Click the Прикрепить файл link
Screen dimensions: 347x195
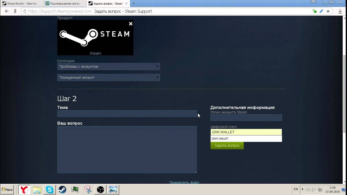184,183
